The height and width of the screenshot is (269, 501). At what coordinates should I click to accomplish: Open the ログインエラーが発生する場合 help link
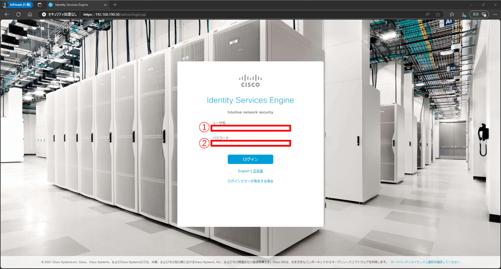[x=250, y=181]
